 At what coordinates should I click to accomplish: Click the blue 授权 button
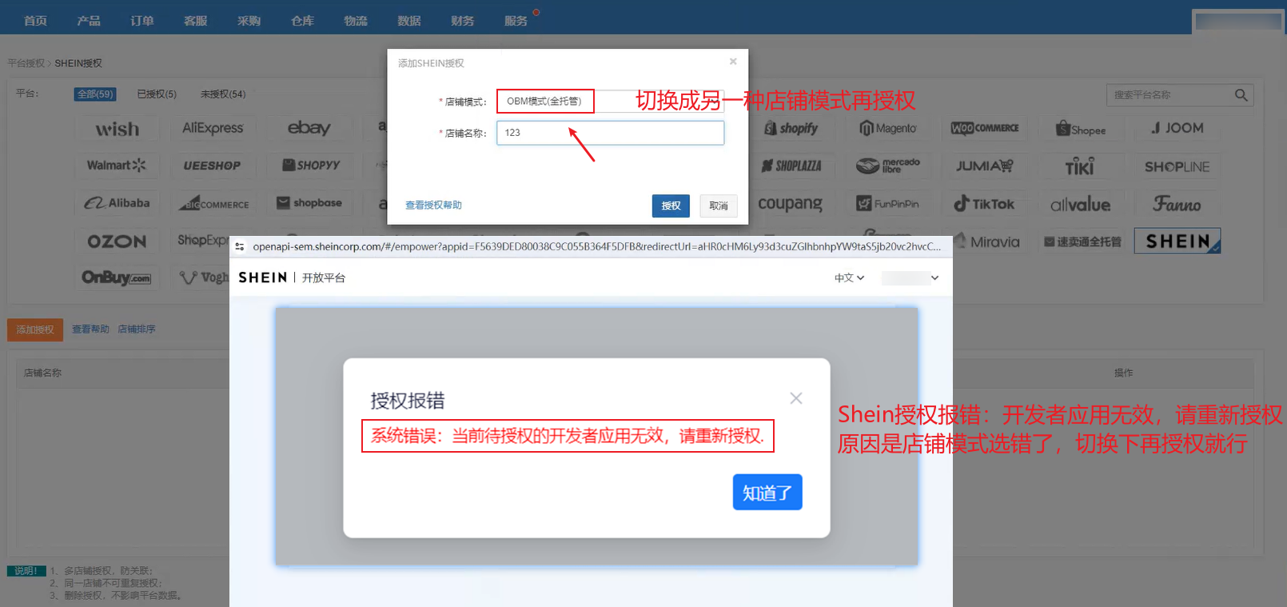coord(671,206)
